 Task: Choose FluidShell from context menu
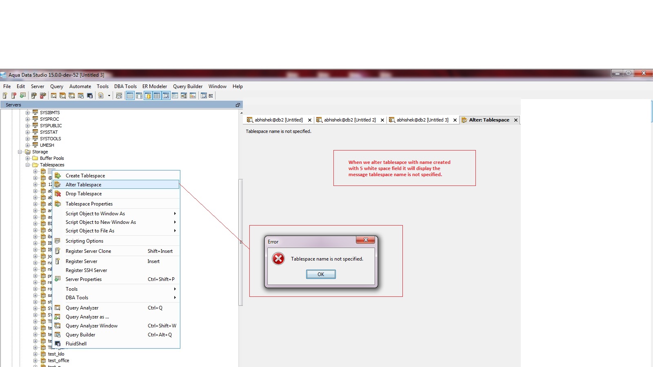[x=117, y=344]
